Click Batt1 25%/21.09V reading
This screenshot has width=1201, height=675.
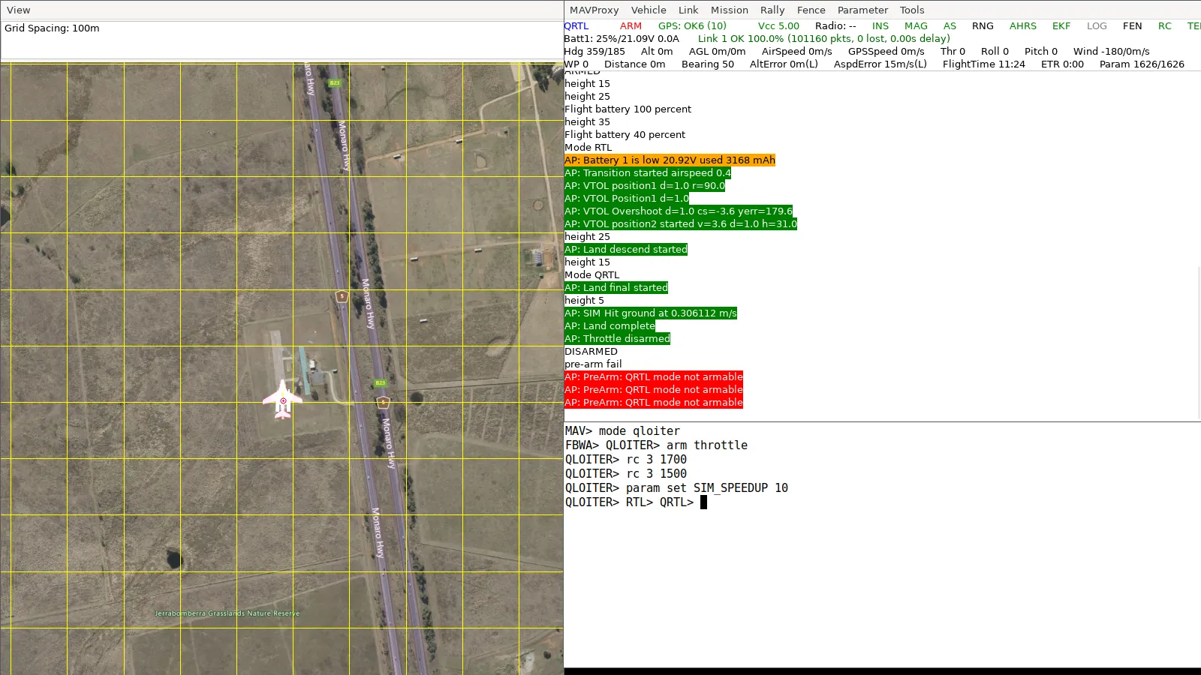622,38
